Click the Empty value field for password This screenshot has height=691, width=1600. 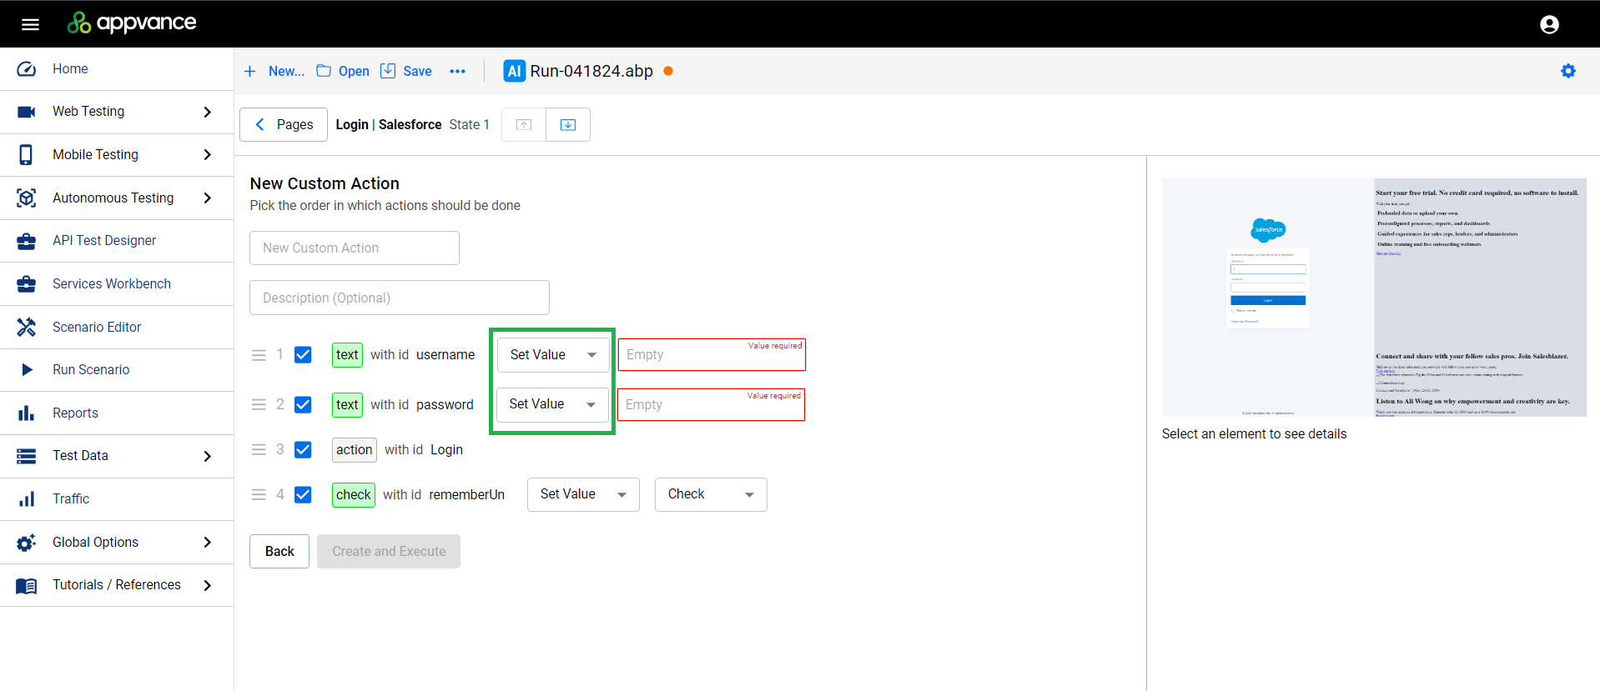pyautogui.click(x=711, y=404)
